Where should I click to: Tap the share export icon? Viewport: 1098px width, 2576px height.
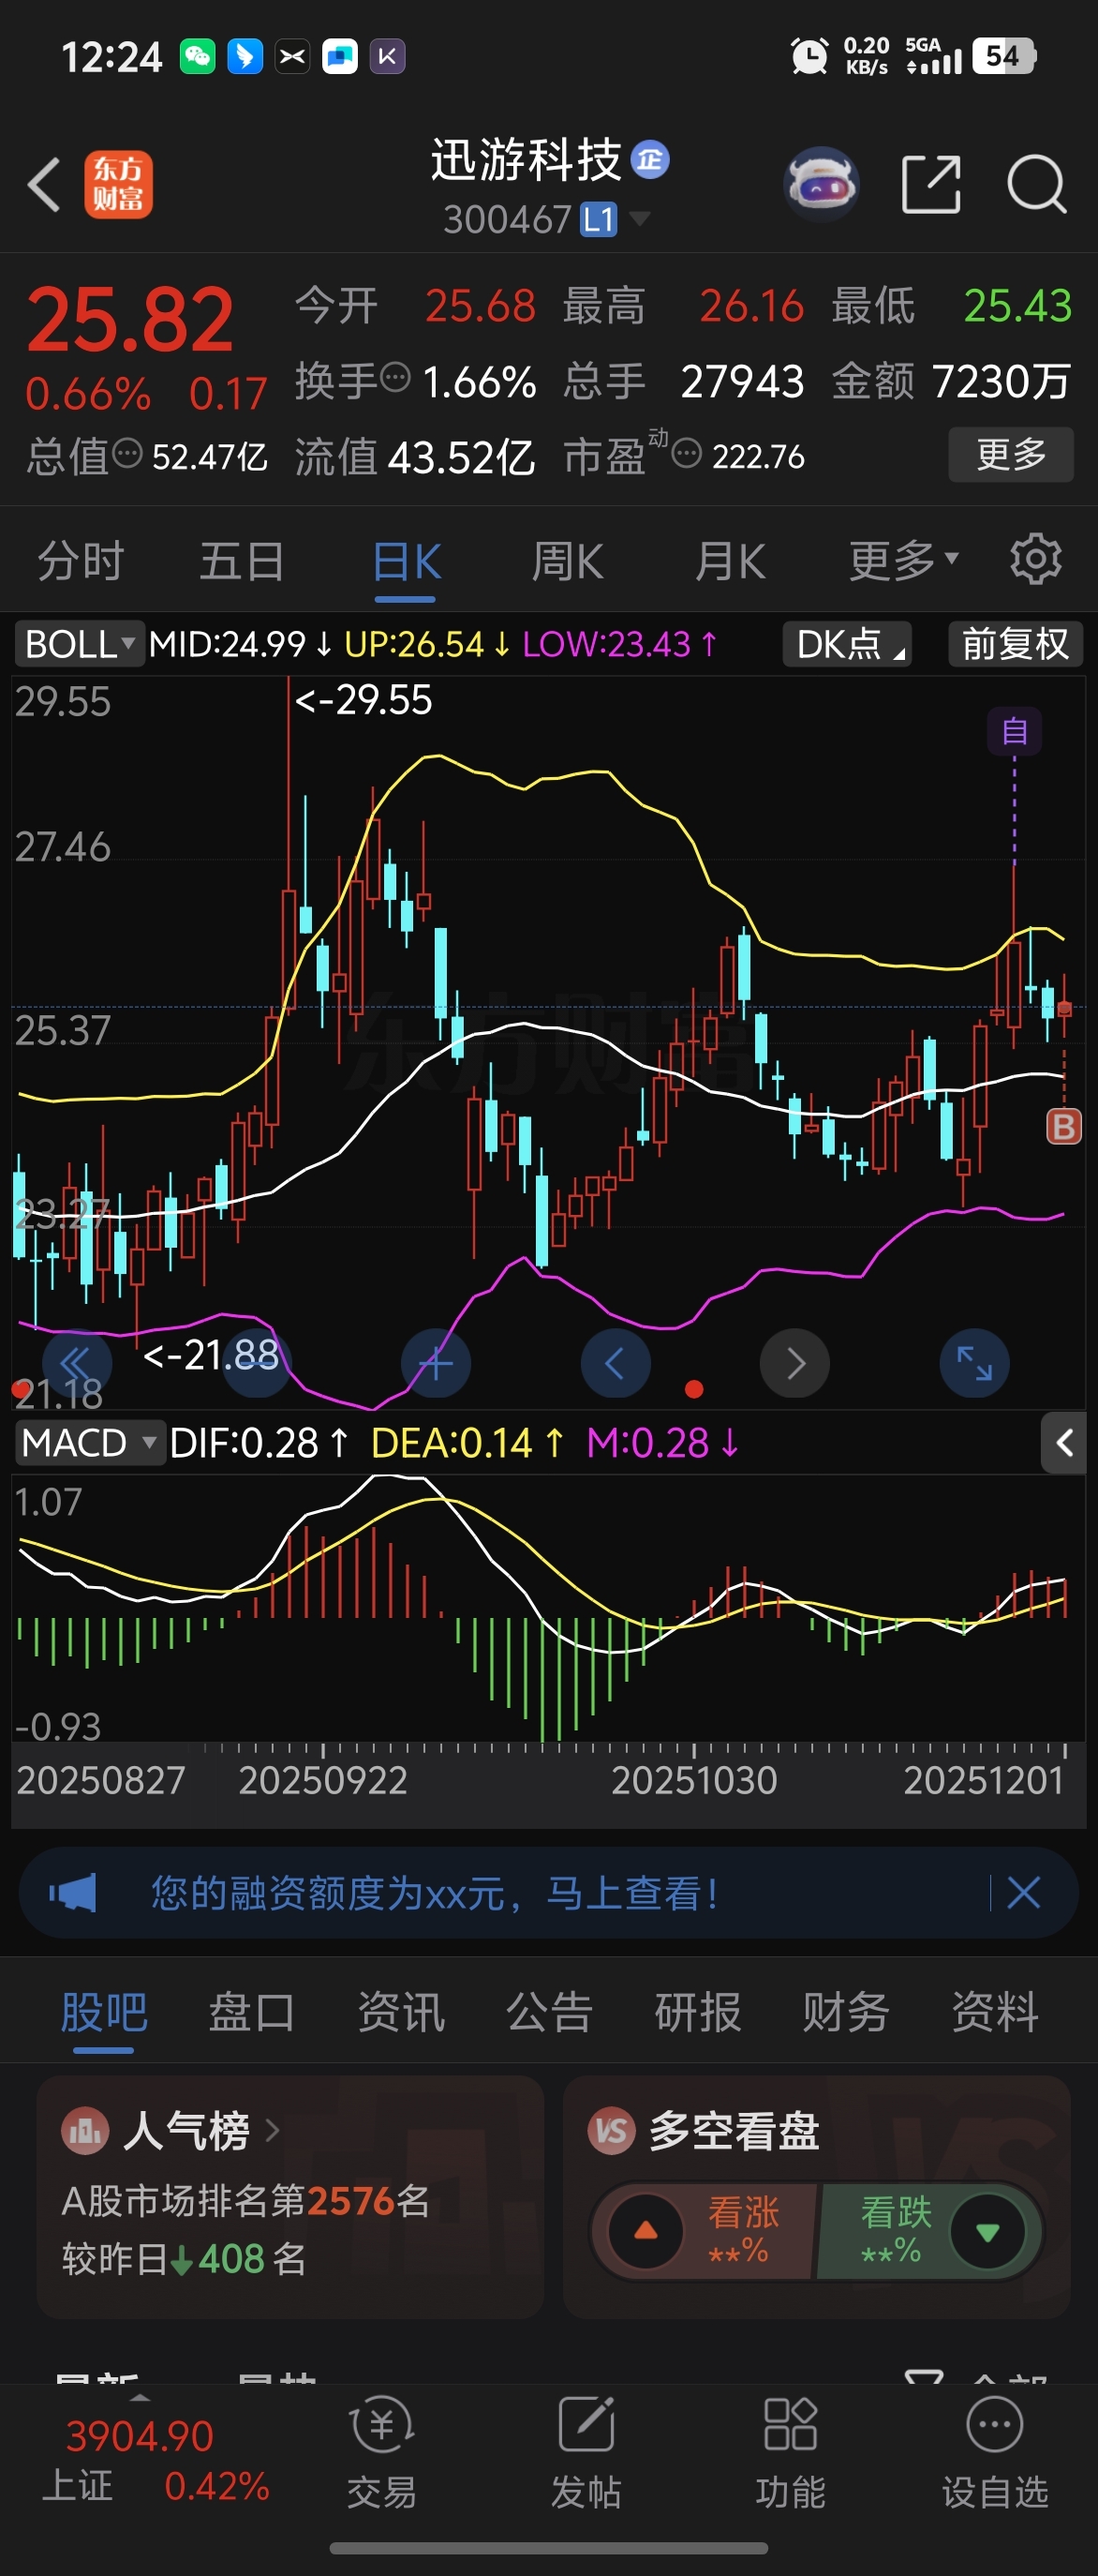pyautogui.click(x=931, y=184)
